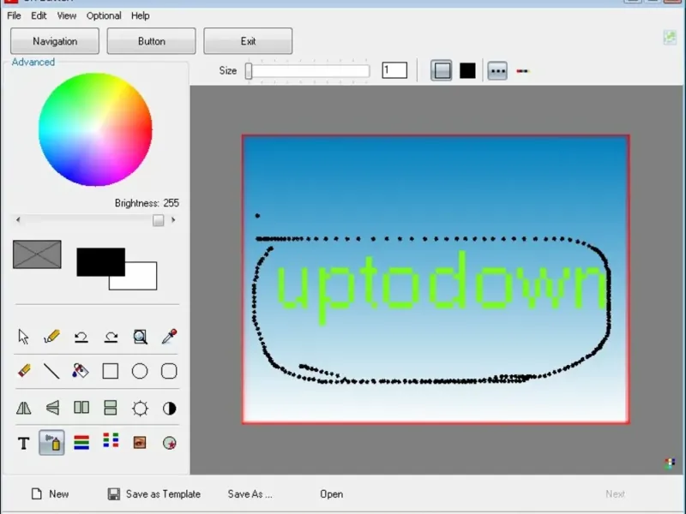Select the Rounded Rectangle shape tool
686x514 pixels.
(x=169, y=371)
